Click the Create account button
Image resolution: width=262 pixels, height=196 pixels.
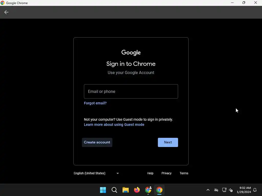(x=97, y=142)
